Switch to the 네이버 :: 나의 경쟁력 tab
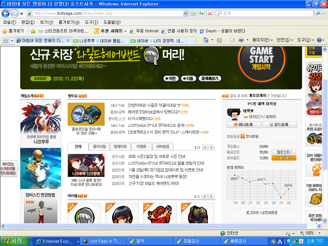The image size is (328, 246). coord(158,41)
